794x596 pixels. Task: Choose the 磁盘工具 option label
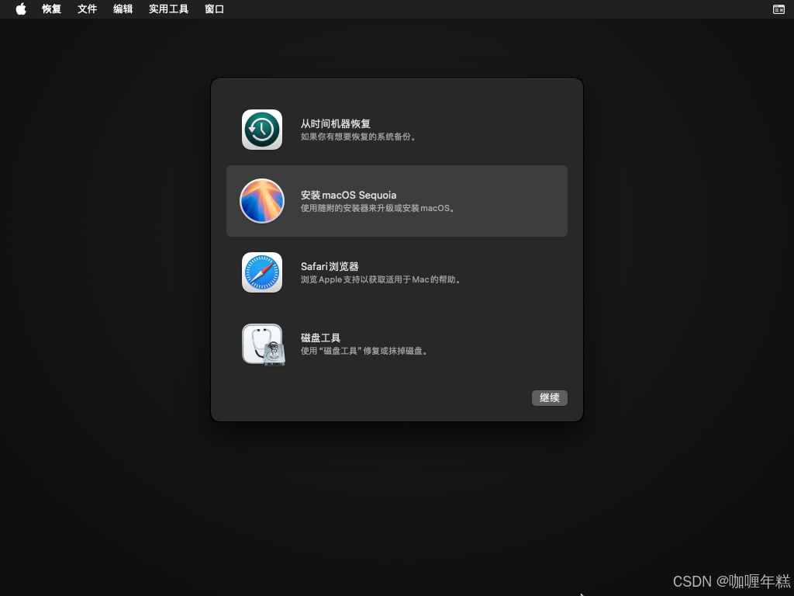click(321, 338)
